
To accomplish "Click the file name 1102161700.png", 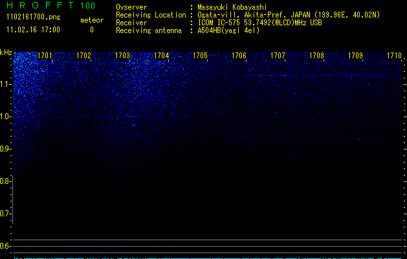I will click(34, 17).
